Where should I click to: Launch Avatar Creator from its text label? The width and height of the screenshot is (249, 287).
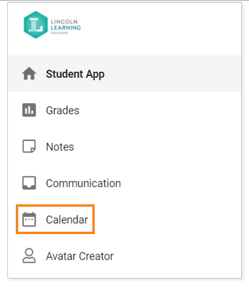pyautogui.click(x=80, y=256)
